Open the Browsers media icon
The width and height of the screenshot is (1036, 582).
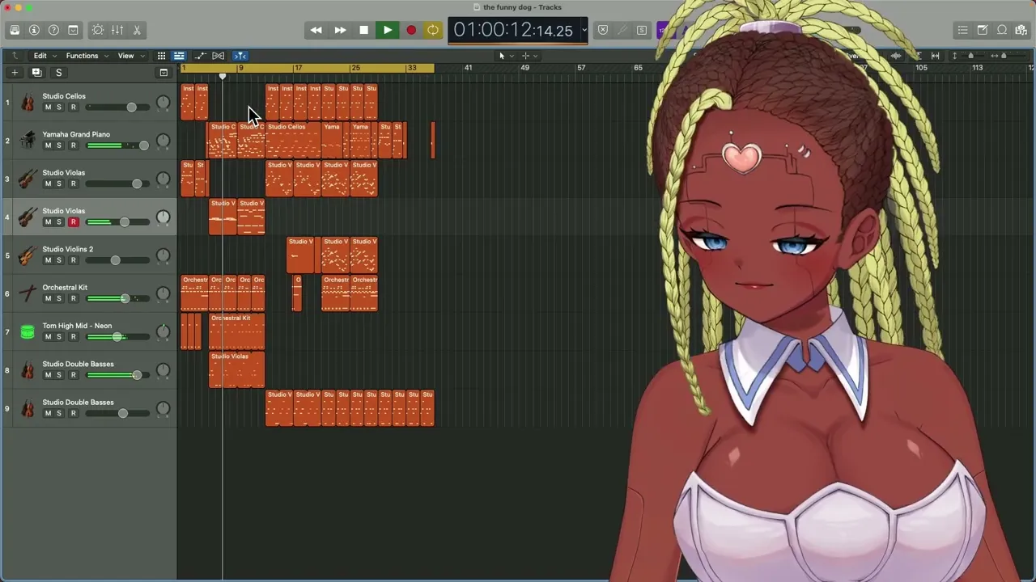pos(1021,30)
